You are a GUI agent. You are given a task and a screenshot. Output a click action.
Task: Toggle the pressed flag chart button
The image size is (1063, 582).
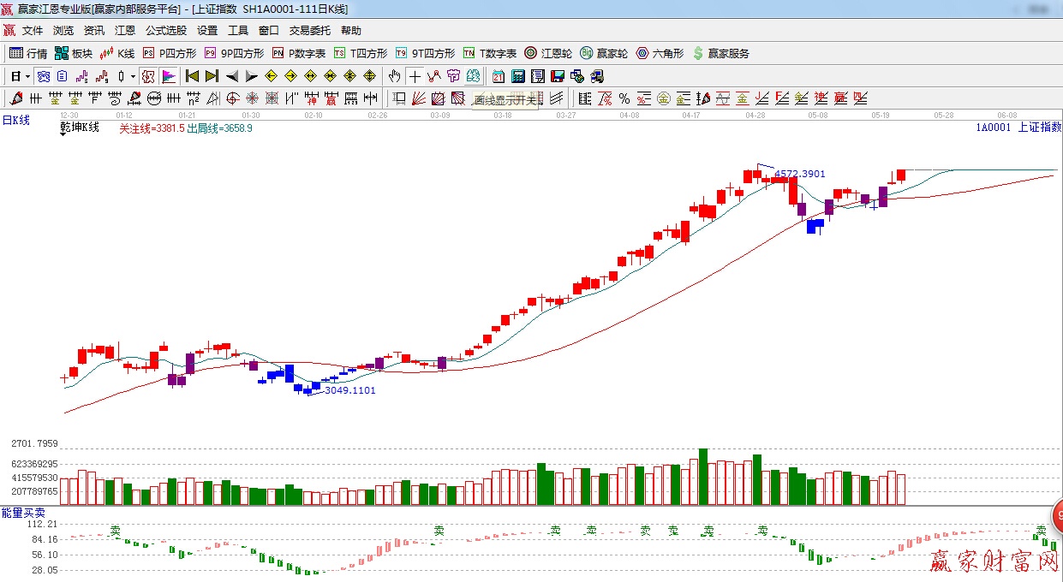click(x=168, y=76)
